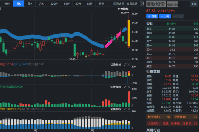199x132 pixels.
Task: Collapse the right panel with sidebar icon
Action: (141, 3)
